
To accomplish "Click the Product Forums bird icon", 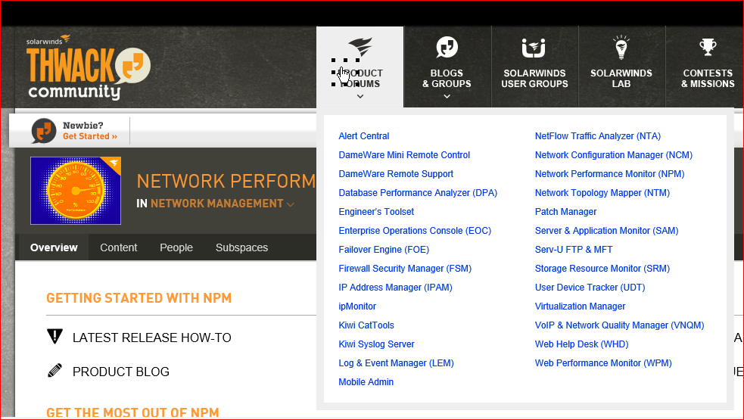I will tap(360, 47).
